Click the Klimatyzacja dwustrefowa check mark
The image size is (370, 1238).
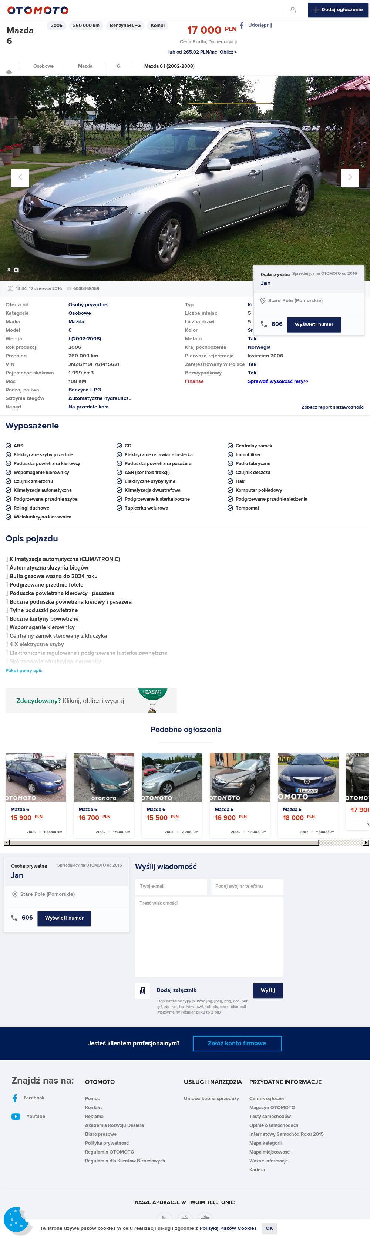point(120,490)
